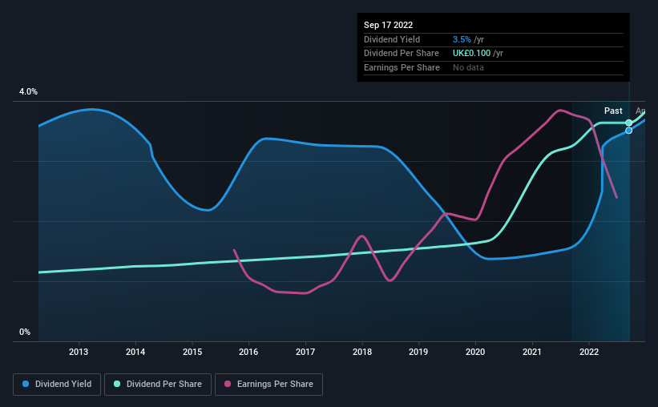
Task: Click the 2018 x-axis label
Action: coord(362,352)
